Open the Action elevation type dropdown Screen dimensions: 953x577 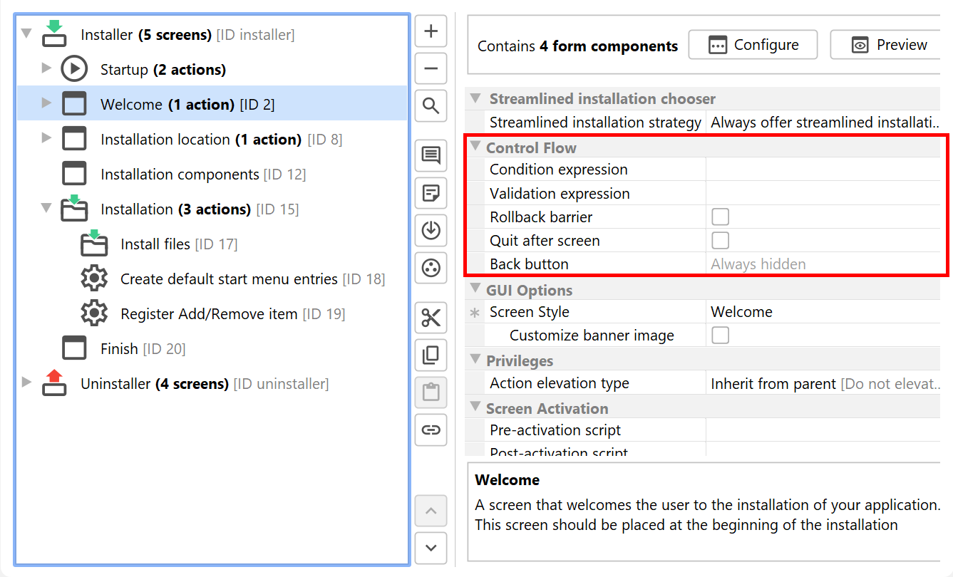(823, 383)
